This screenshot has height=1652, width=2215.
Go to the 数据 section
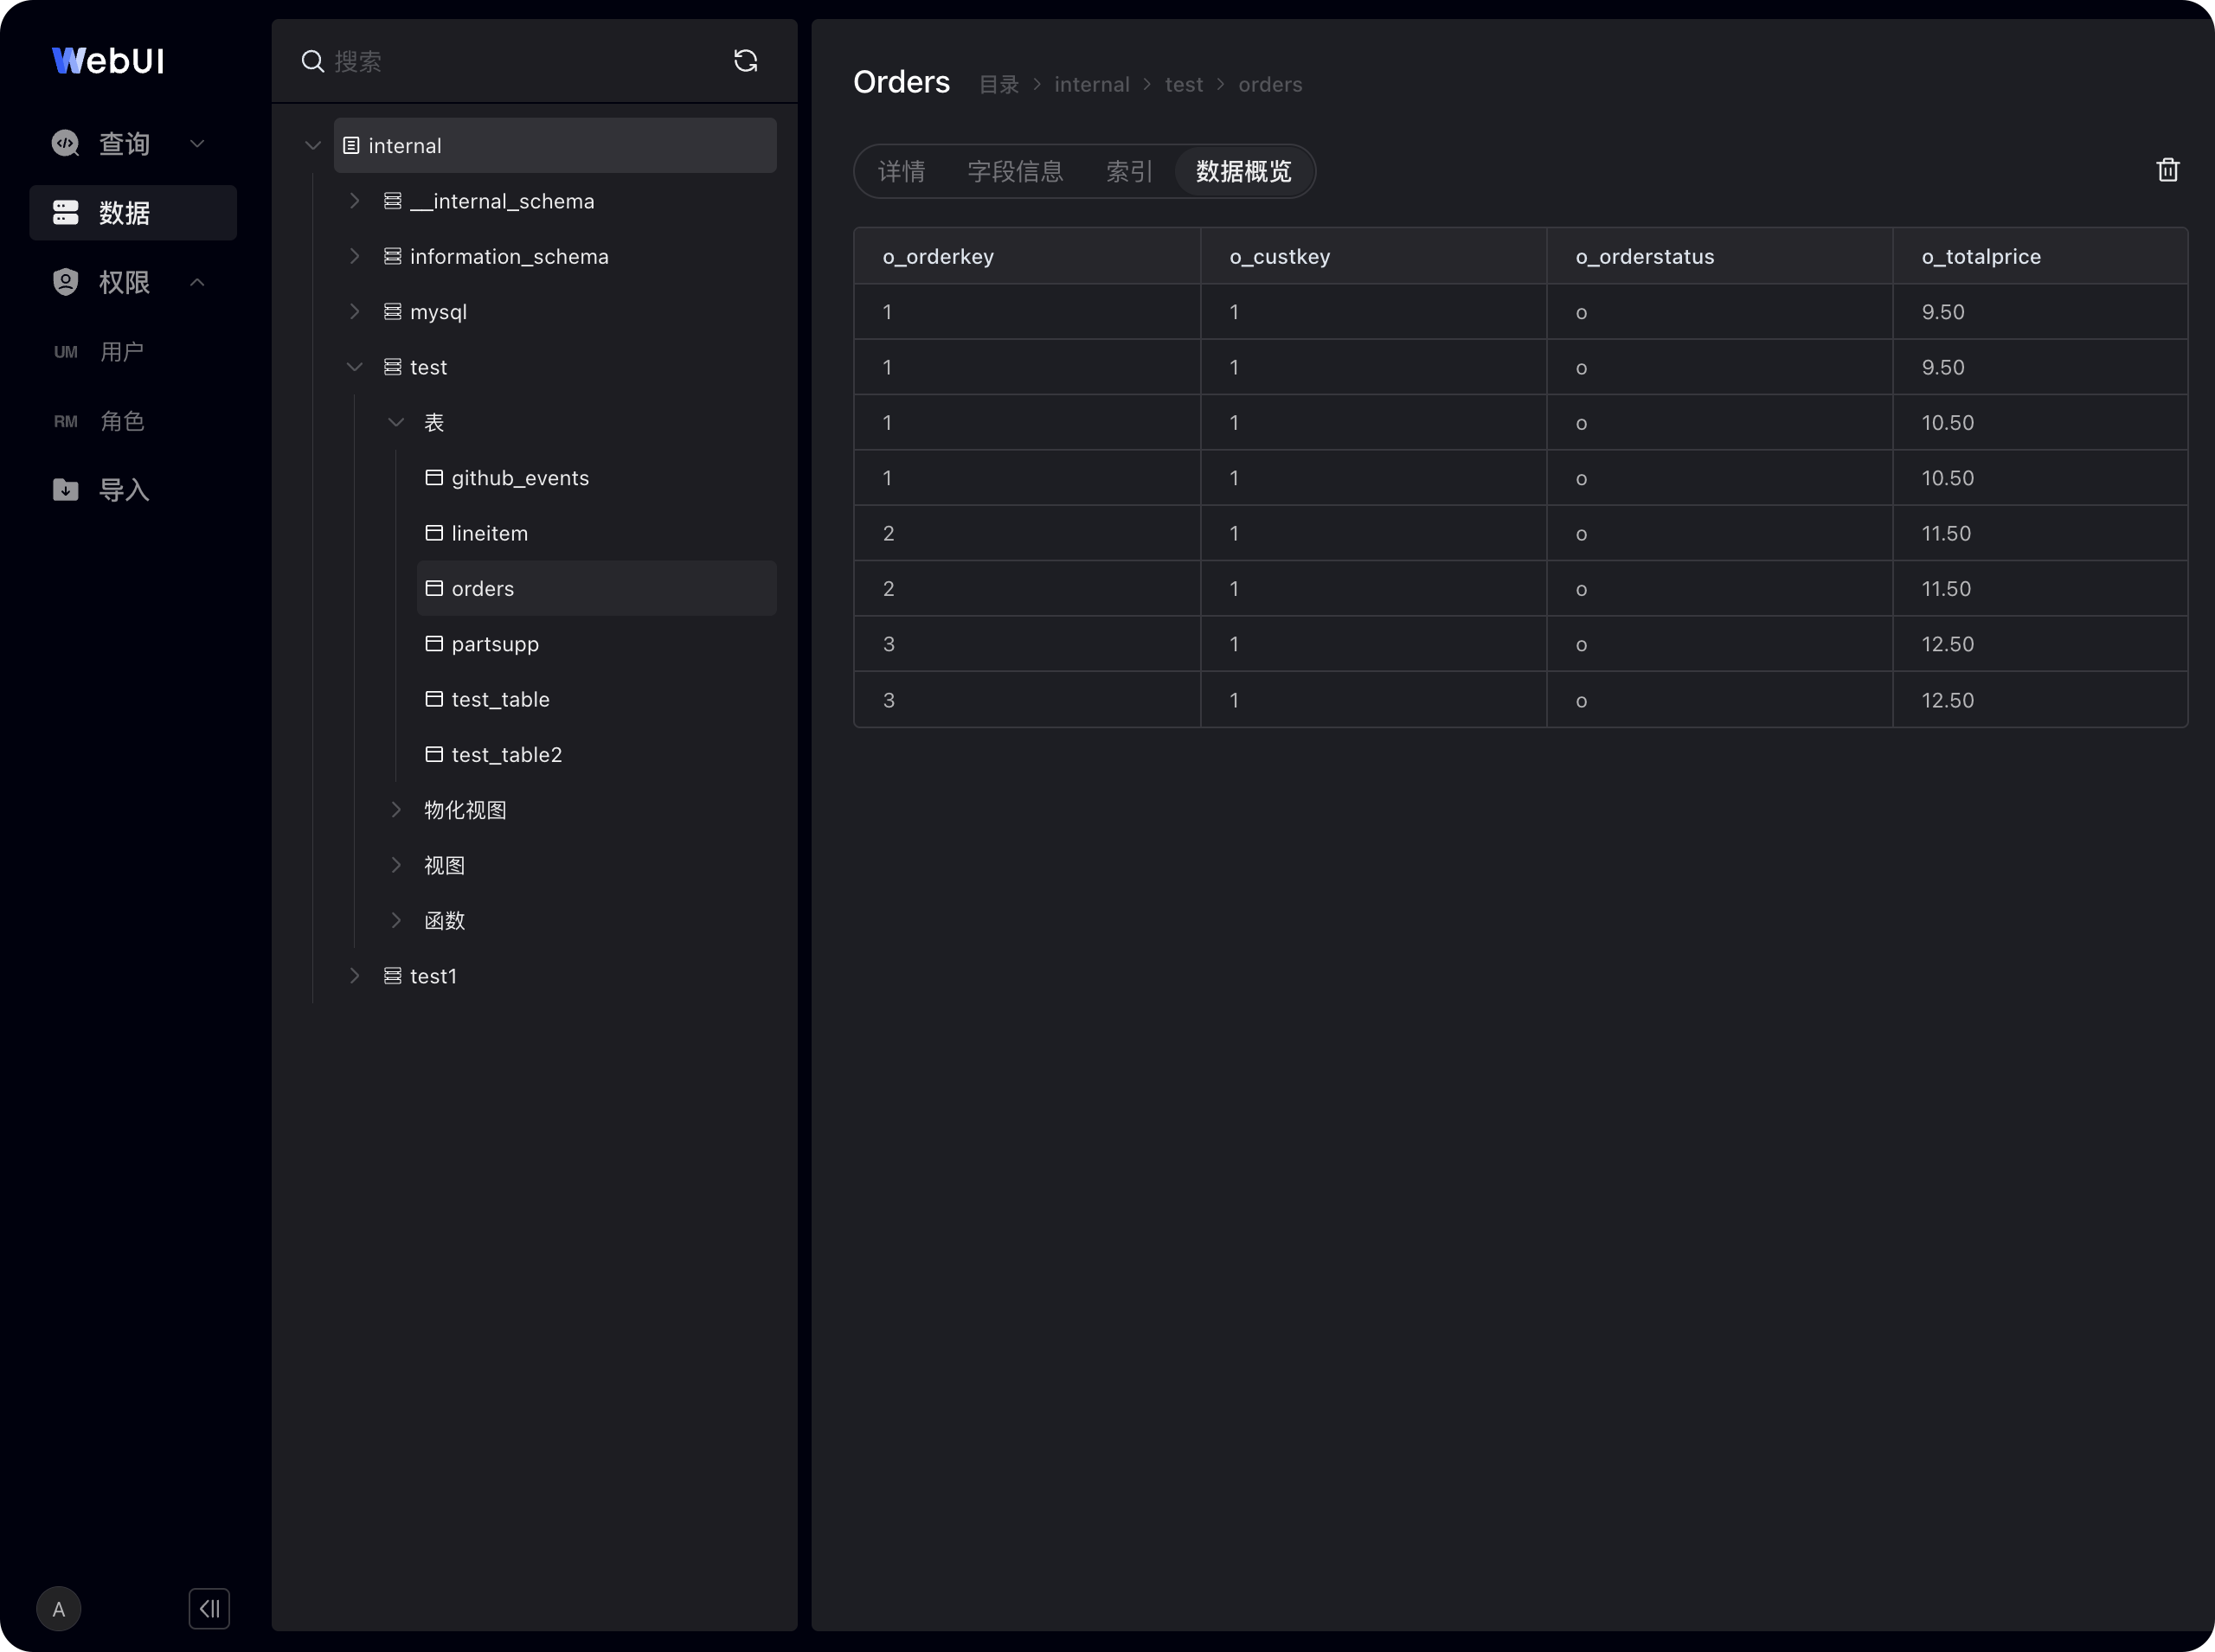tap(133, 212)
